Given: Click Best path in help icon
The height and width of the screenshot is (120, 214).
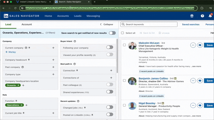Looking at the screenshot, I should (x=75, y=64).
